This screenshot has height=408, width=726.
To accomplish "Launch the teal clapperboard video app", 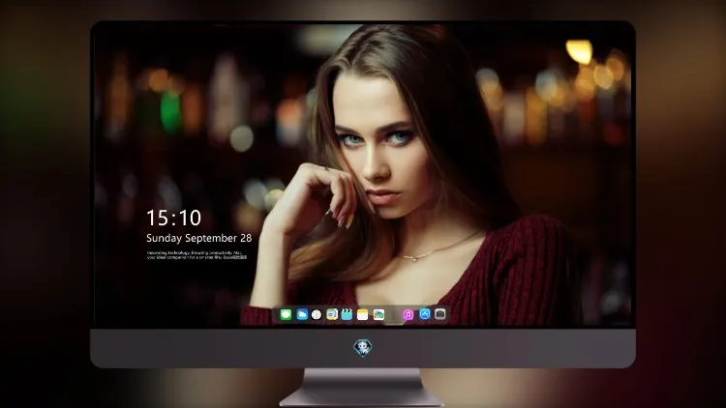I will (x=347, y=315).
